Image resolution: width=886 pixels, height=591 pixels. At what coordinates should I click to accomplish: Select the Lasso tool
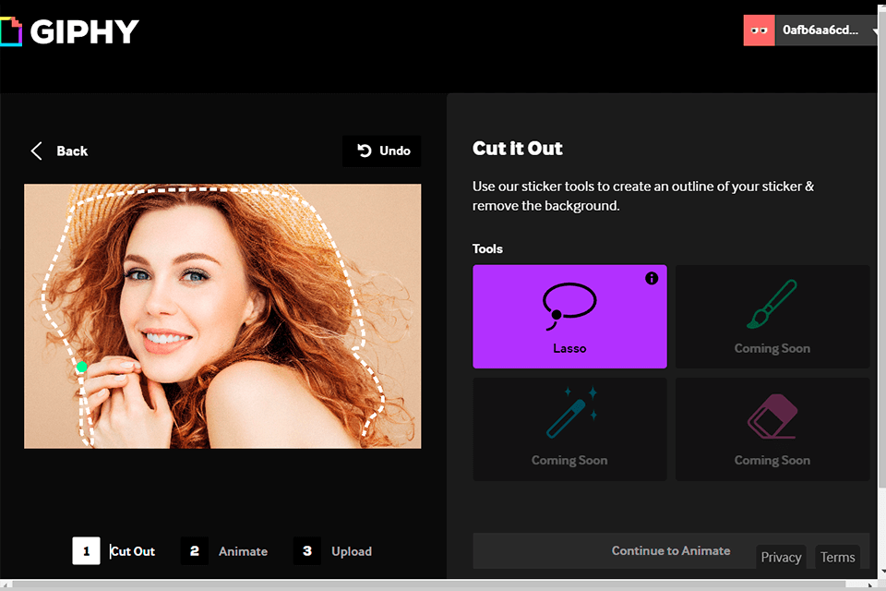tap(569, 317)
